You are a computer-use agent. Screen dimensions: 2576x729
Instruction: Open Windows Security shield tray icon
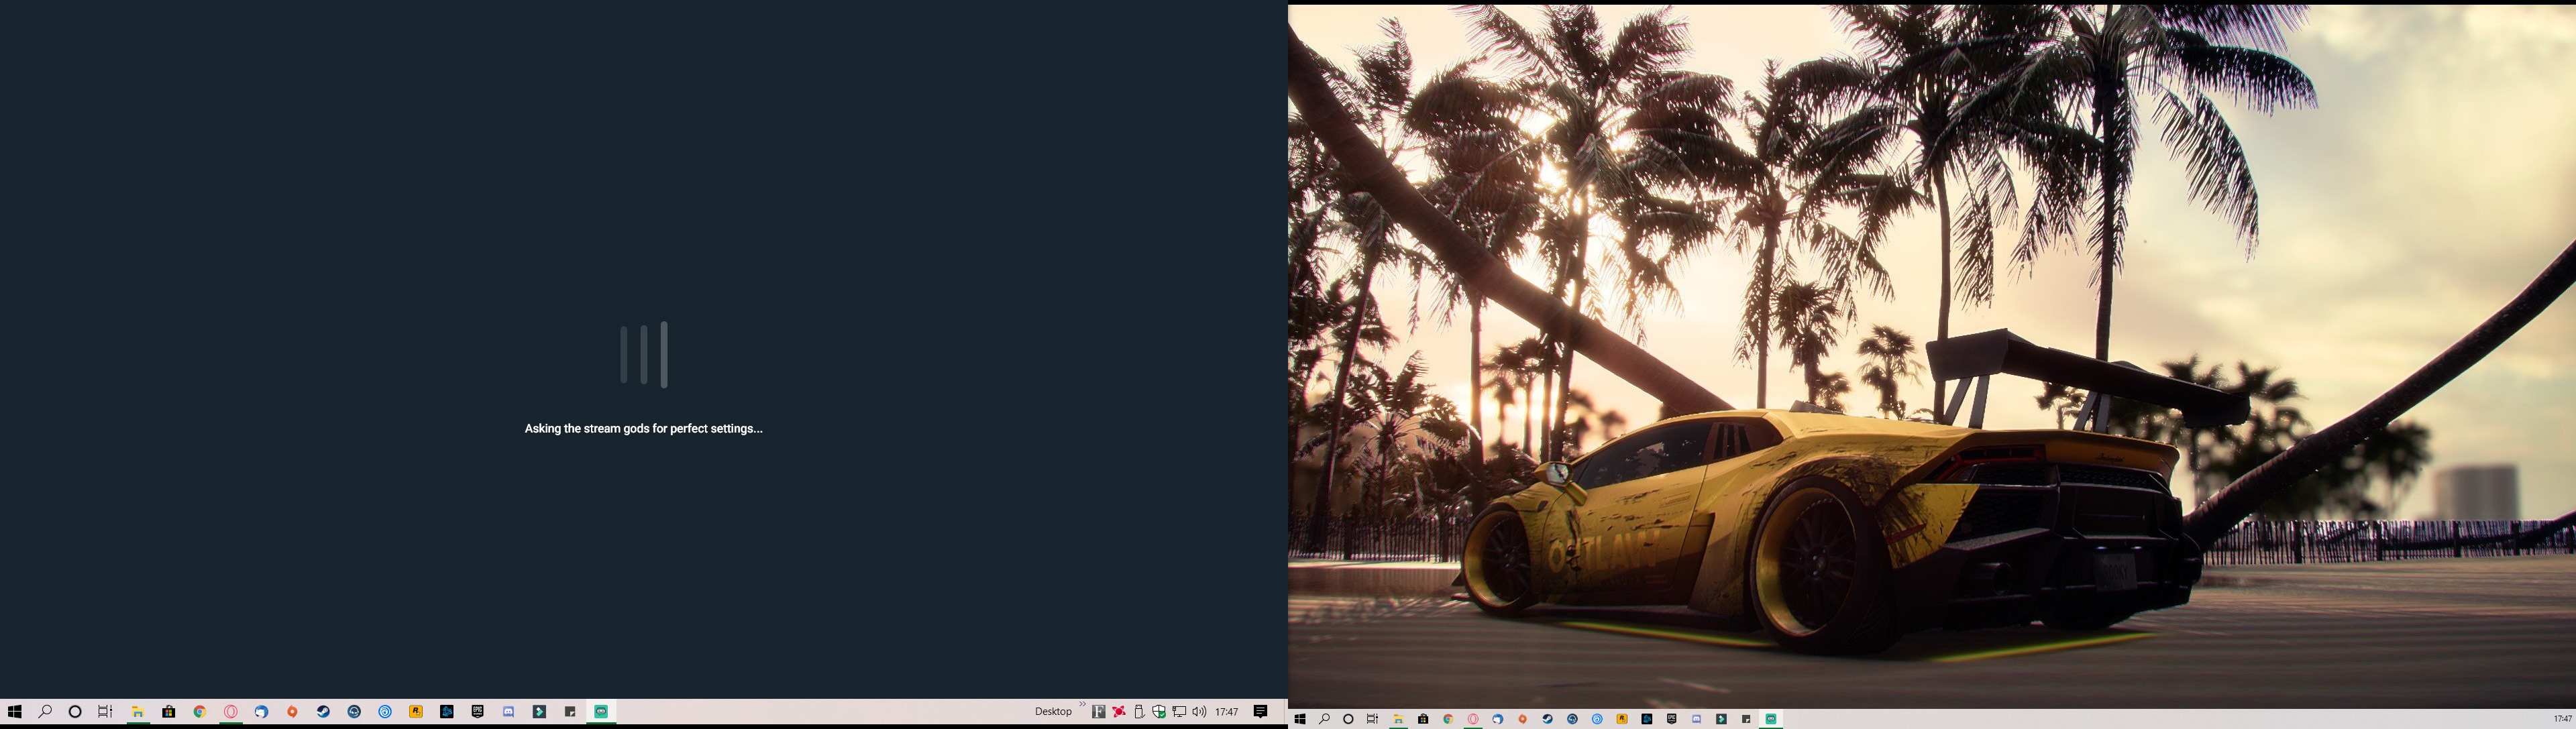click(x=1159, y=712)
